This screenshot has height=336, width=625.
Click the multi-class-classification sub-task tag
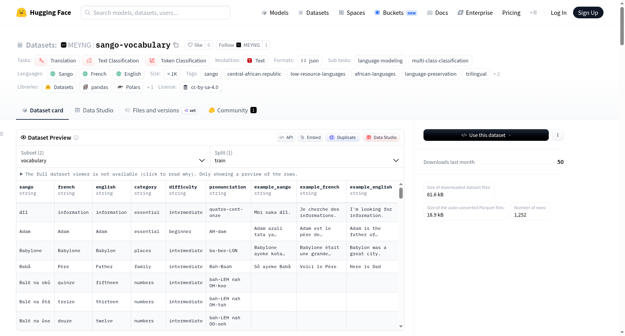pos(440,60)
